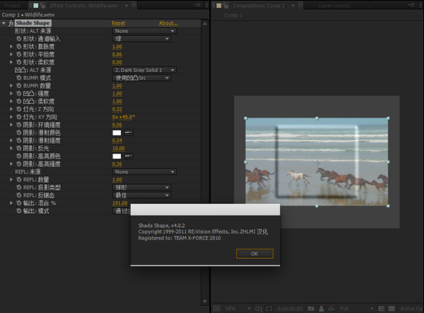Open the Composition panel menu icon
Viewport: 424px width, 313px height.
(x=411, y=5)
